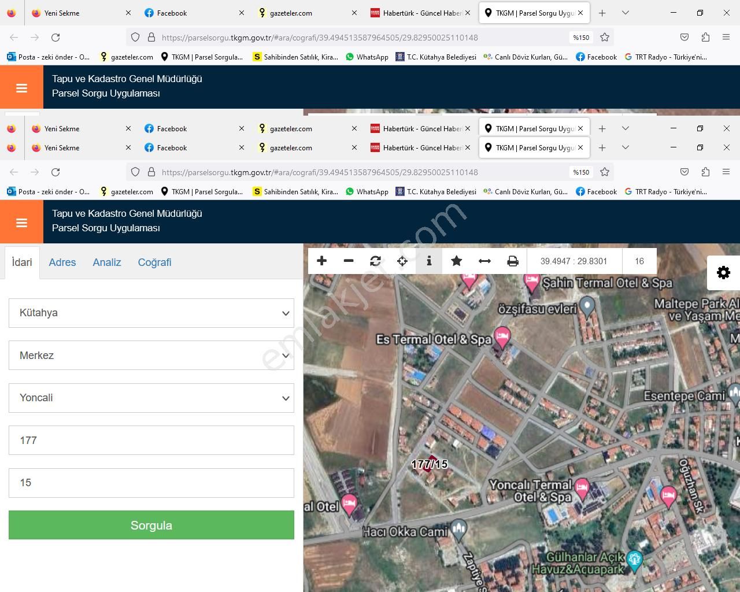The width and height of the screenshot is (740, 592).
Task: Click Yoncalı Termal Otel & Spa hotel pin
Action: tap(582, 489)
